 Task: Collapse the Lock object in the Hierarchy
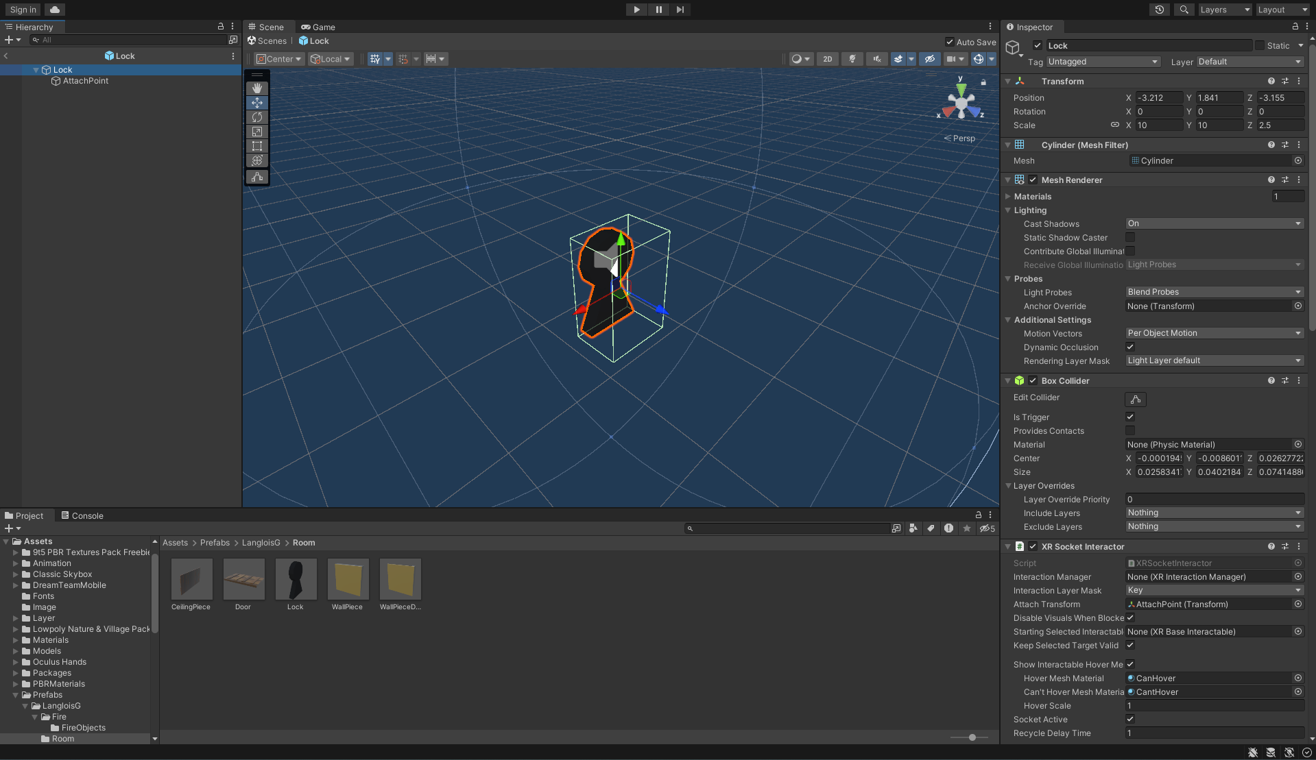click(36, 69)
